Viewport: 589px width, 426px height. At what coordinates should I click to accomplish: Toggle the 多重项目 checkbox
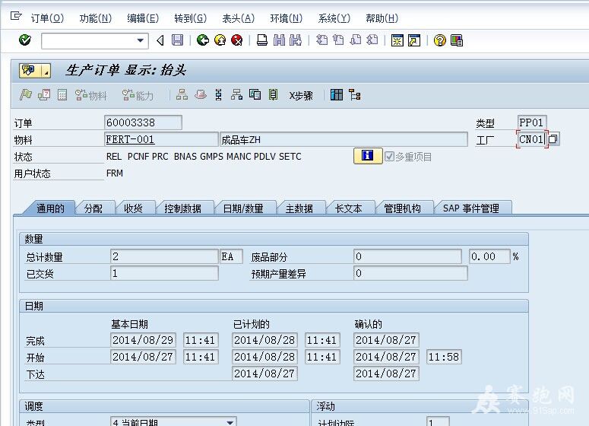pos(390,156)
